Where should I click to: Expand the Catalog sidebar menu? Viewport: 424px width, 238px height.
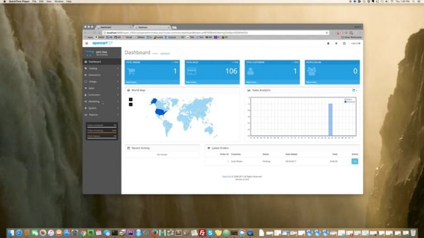pos(93,68)
